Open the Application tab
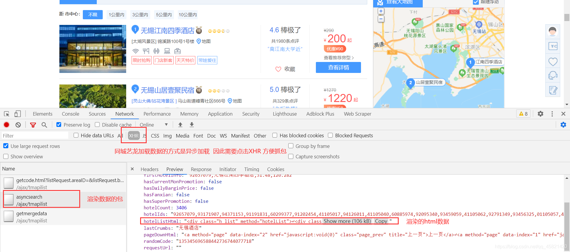The width and height of the screenshot is (570, 252). (x=220, y=114)
